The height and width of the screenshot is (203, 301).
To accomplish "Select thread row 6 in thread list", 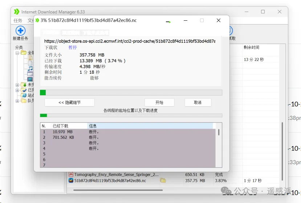I will pos(128,159).
